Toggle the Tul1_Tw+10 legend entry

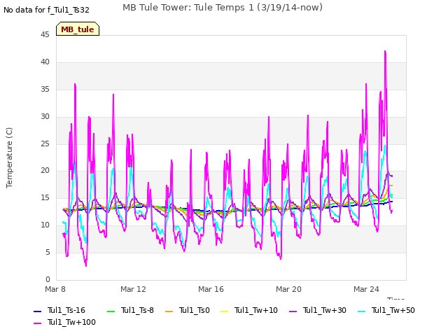tap(249, 310)
